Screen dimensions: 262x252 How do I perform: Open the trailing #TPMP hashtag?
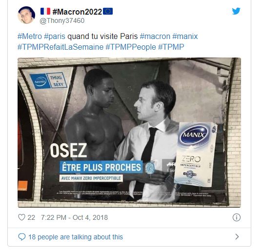point(171,47)
